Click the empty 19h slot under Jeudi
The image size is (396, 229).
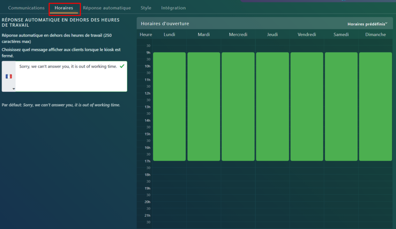[x=272, y=188]
